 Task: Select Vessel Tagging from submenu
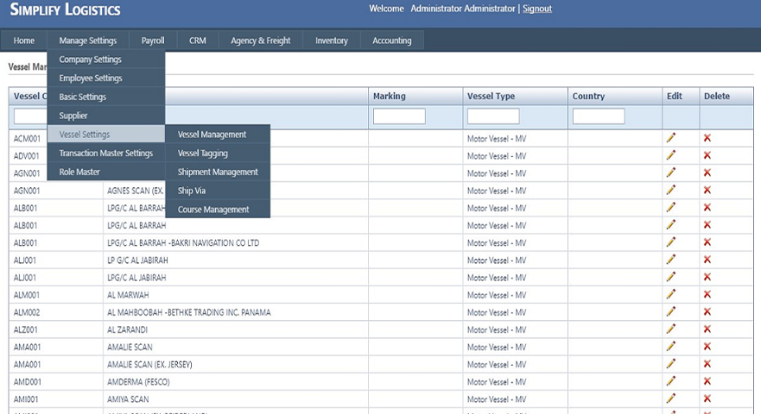pyautogui.click(x=203, y=154)
